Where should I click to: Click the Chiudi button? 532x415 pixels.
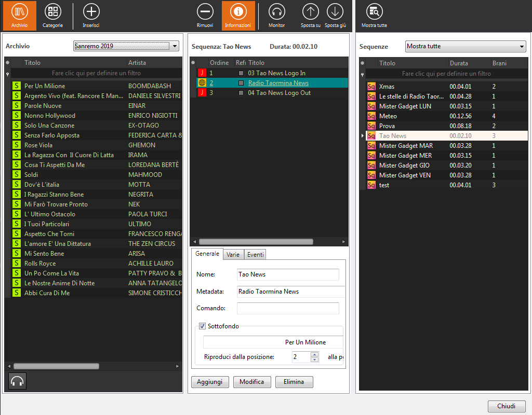point(507,406)
